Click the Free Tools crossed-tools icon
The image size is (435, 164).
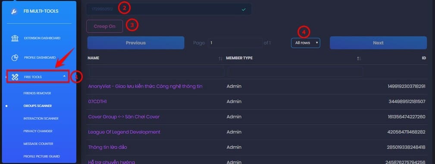15,77
